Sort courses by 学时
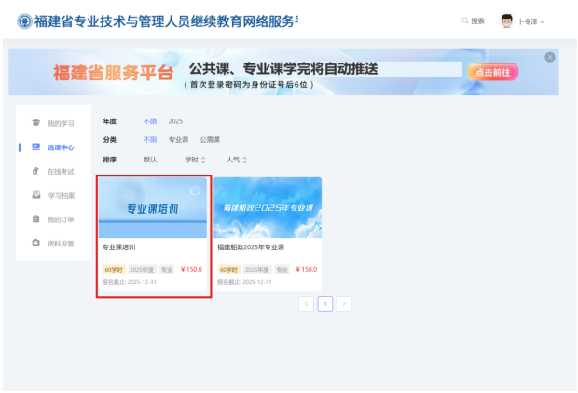 click(x=195, y=160)
